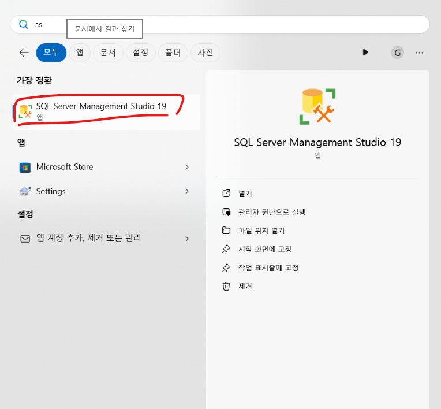Image resolution: width=441 pixels, height=409 pixels.
Task: Click the large SSMS icon in the preview pane
Action: point(317,106)
